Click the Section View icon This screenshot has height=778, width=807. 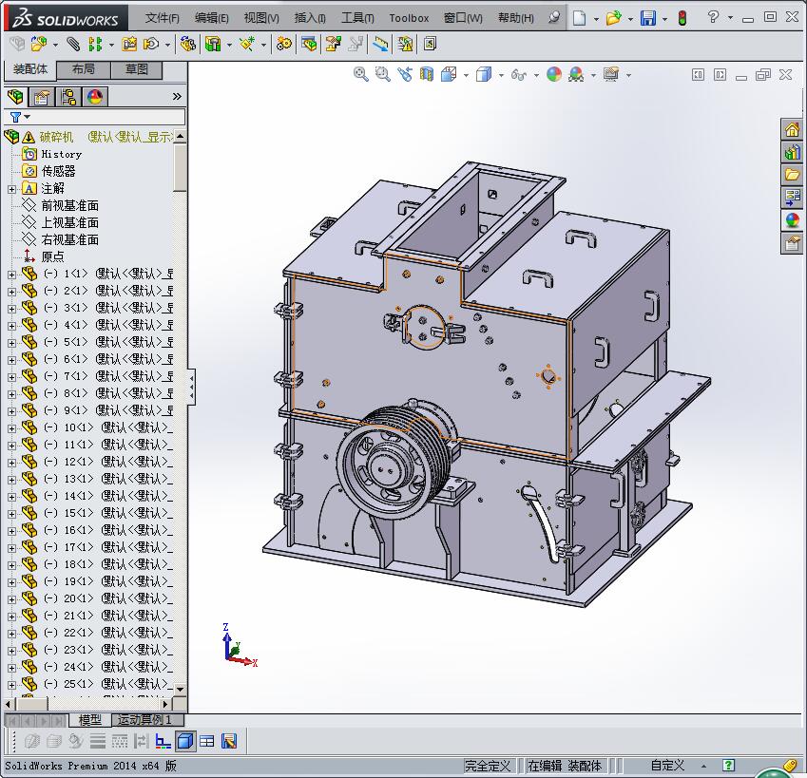[x=427, y=74]
